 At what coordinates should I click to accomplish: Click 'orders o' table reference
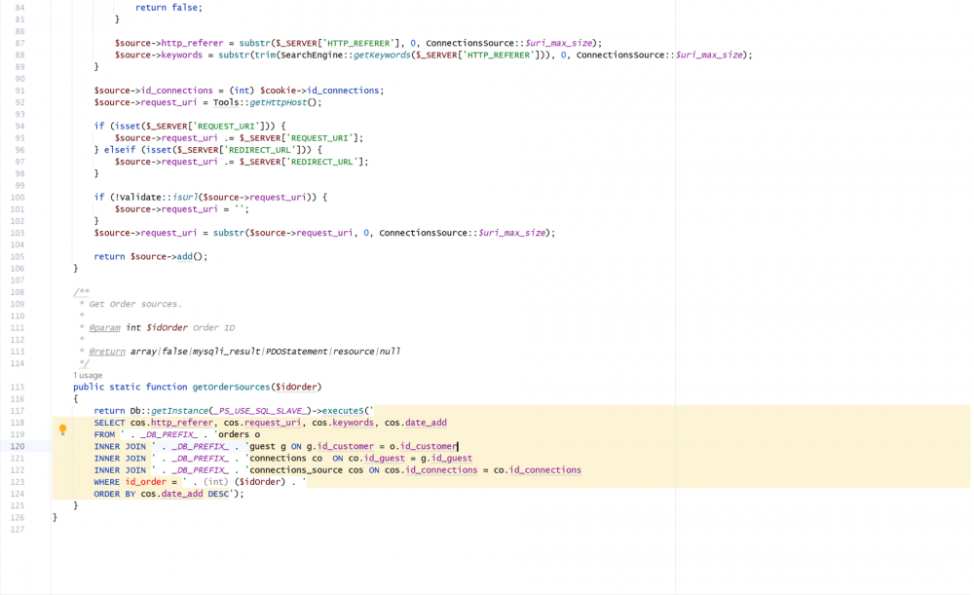click(x=240, y=434)
